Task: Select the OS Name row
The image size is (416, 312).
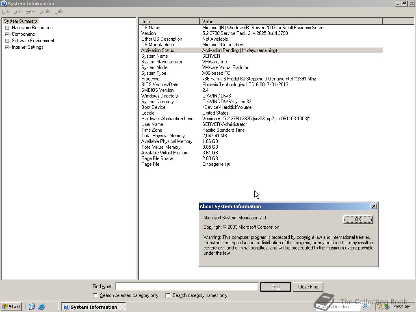Action: pyautogui.click(x=261, y=28)
